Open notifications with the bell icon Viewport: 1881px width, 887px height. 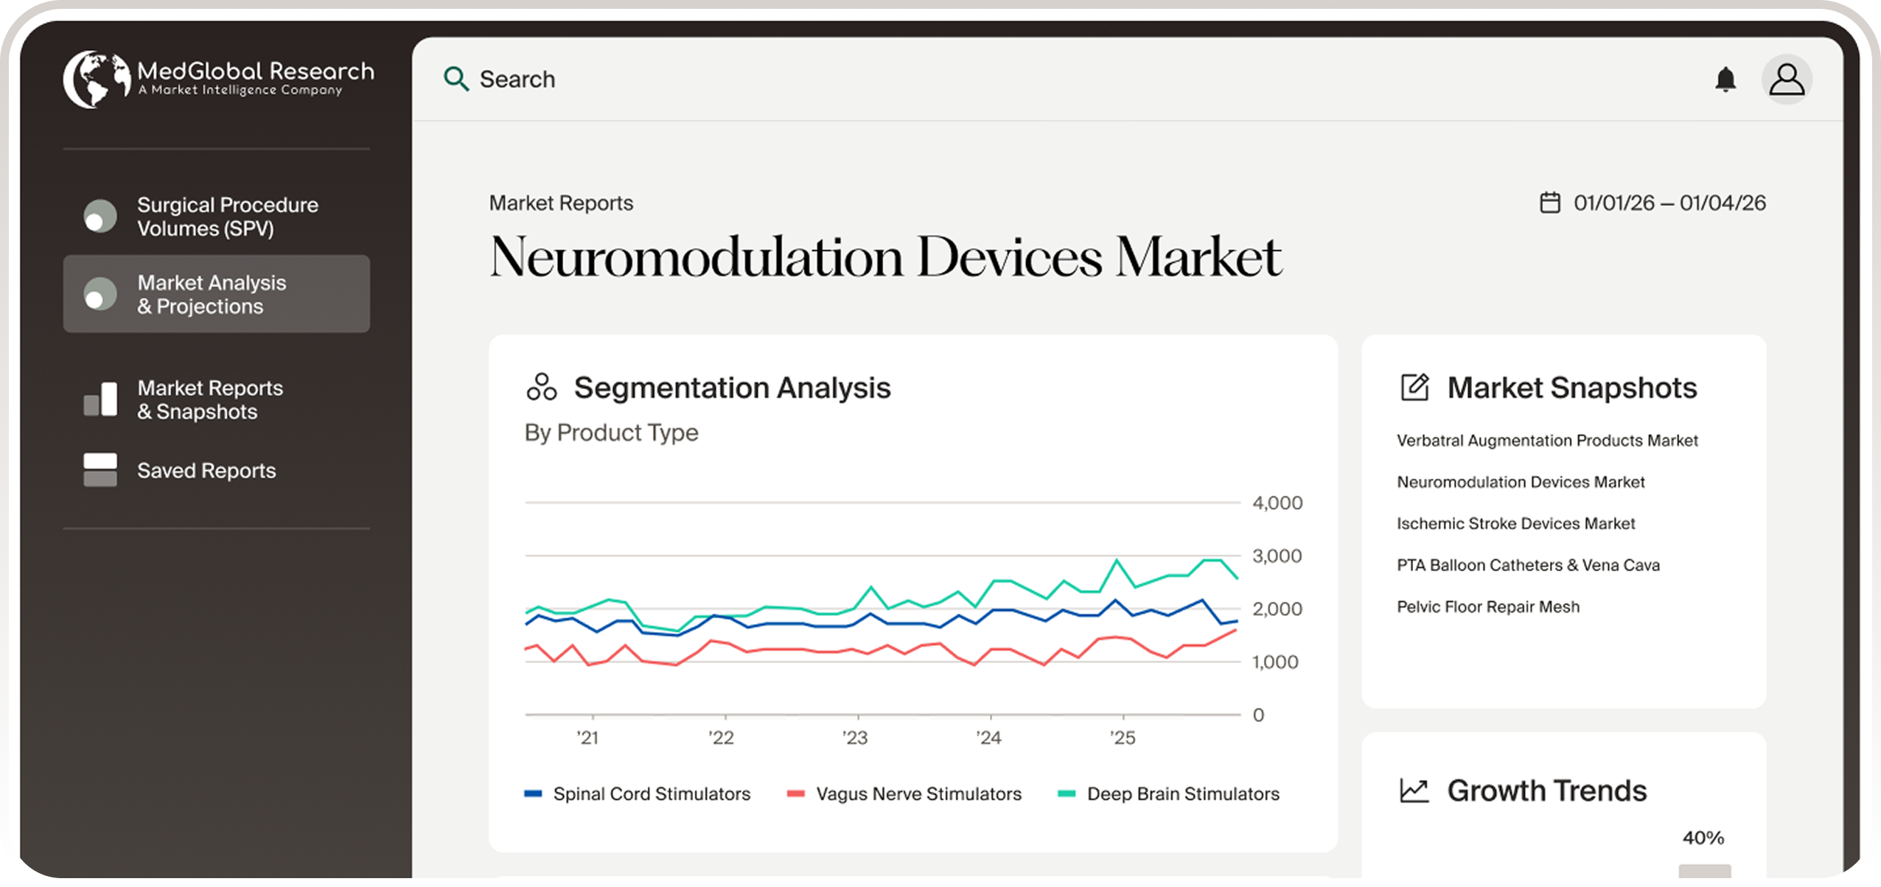(1725, 79)
